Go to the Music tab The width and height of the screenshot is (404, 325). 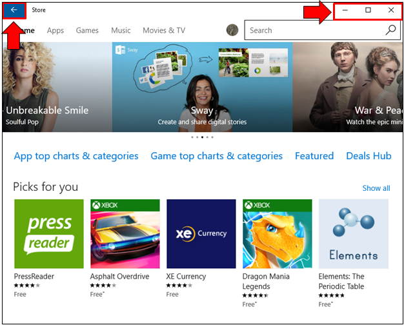coord(121,30)
